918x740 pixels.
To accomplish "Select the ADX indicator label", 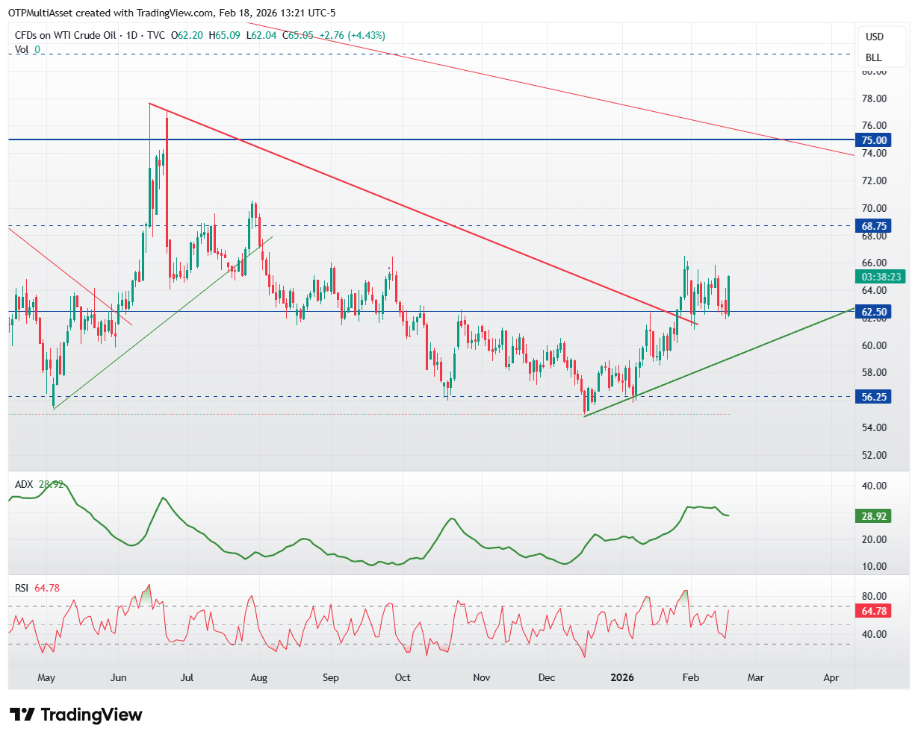I will [x=24, y=484].
